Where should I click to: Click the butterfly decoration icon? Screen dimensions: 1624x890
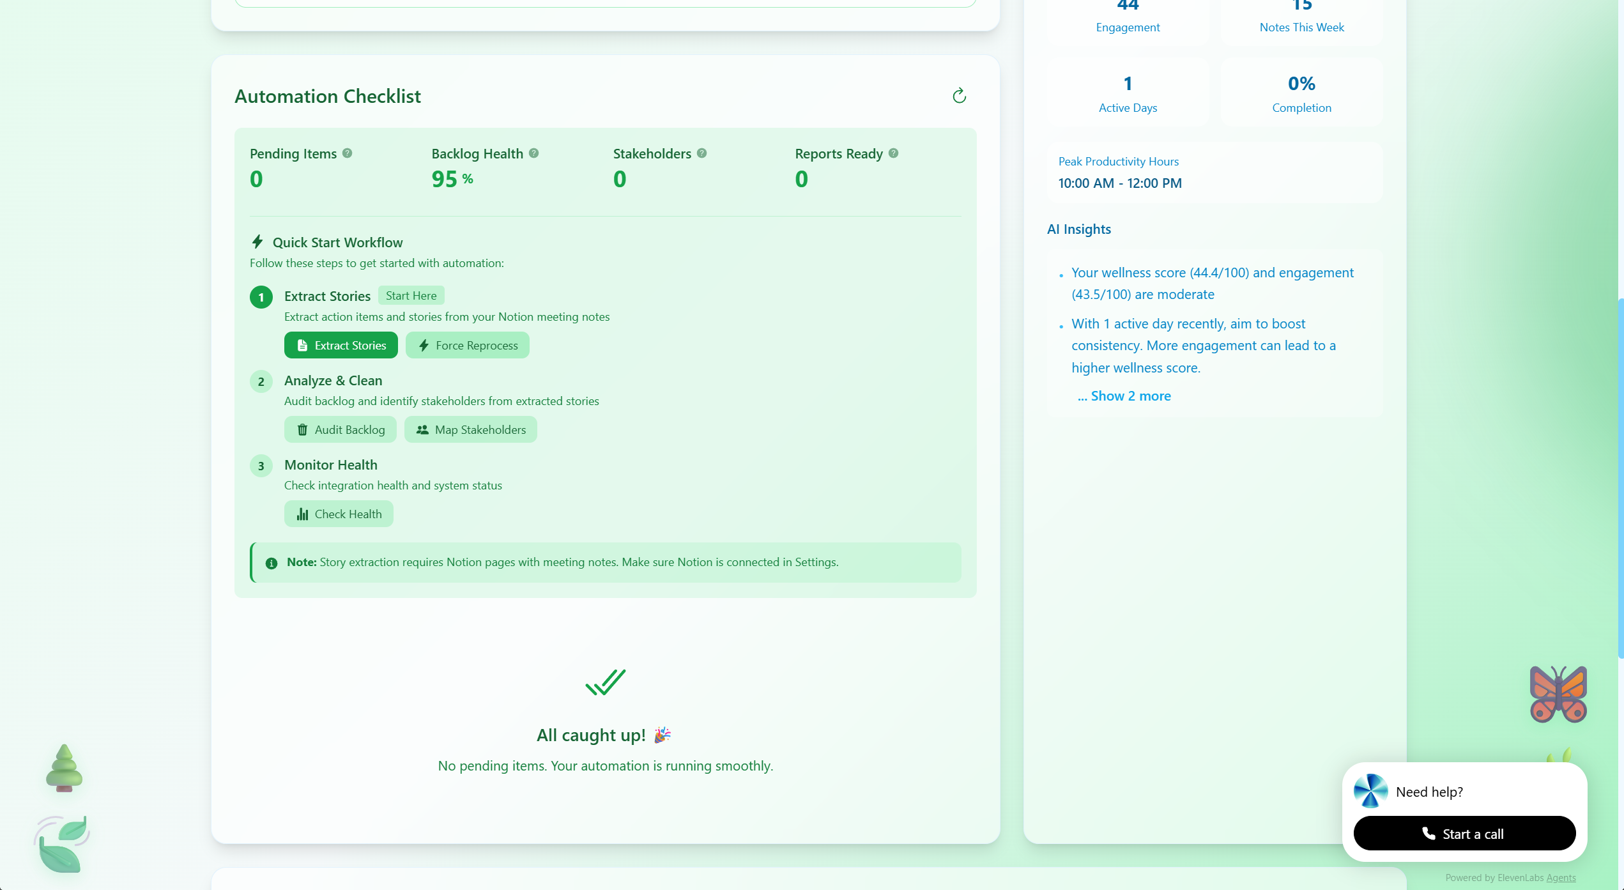click(x=1558, y=694)
